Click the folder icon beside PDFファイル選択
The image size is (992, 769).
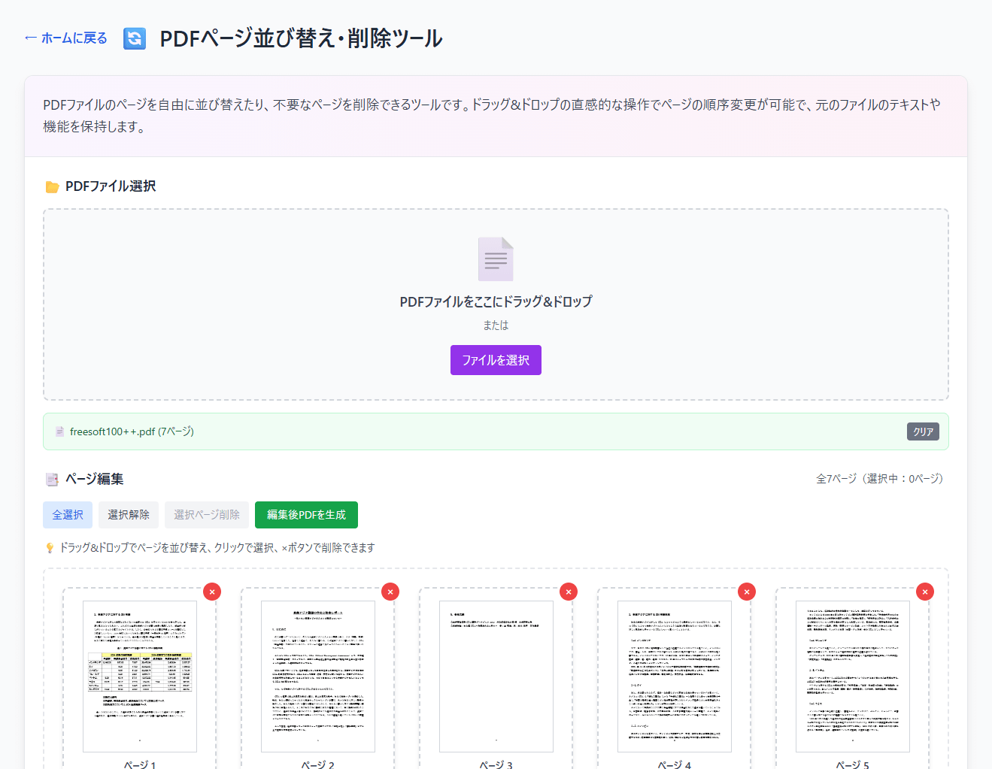52,186
